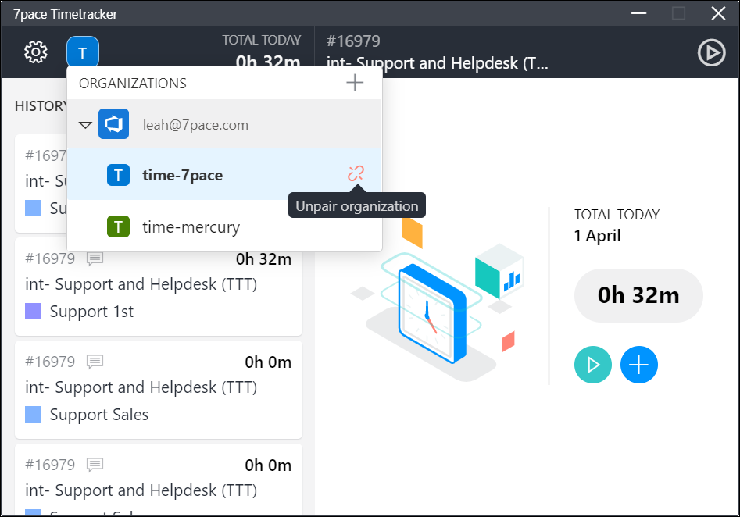Click the Support Sales blue color swatch
The image size is (740, 517).
33,414
